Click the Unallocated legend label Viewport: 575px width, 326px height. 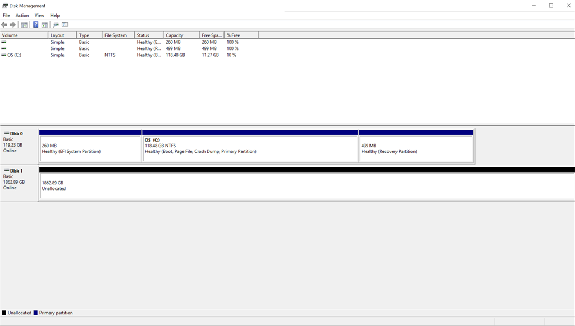[x=20, y=313]
